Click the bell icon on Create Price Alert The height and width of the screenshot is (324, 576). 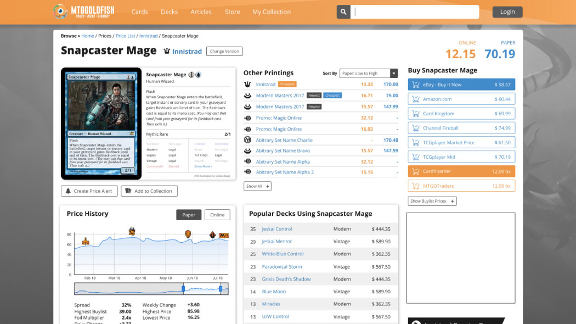pos(68,191)
